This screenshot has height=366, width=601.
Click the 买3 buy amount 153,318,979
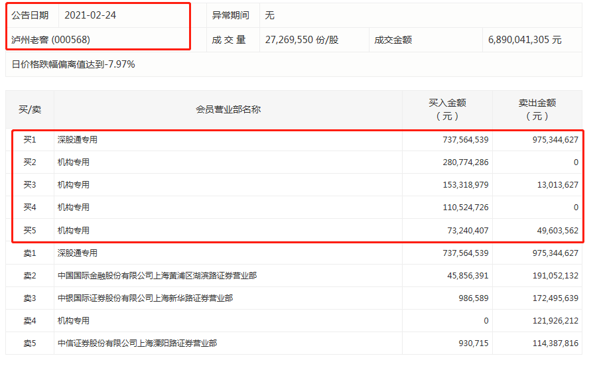coord(458,185)
